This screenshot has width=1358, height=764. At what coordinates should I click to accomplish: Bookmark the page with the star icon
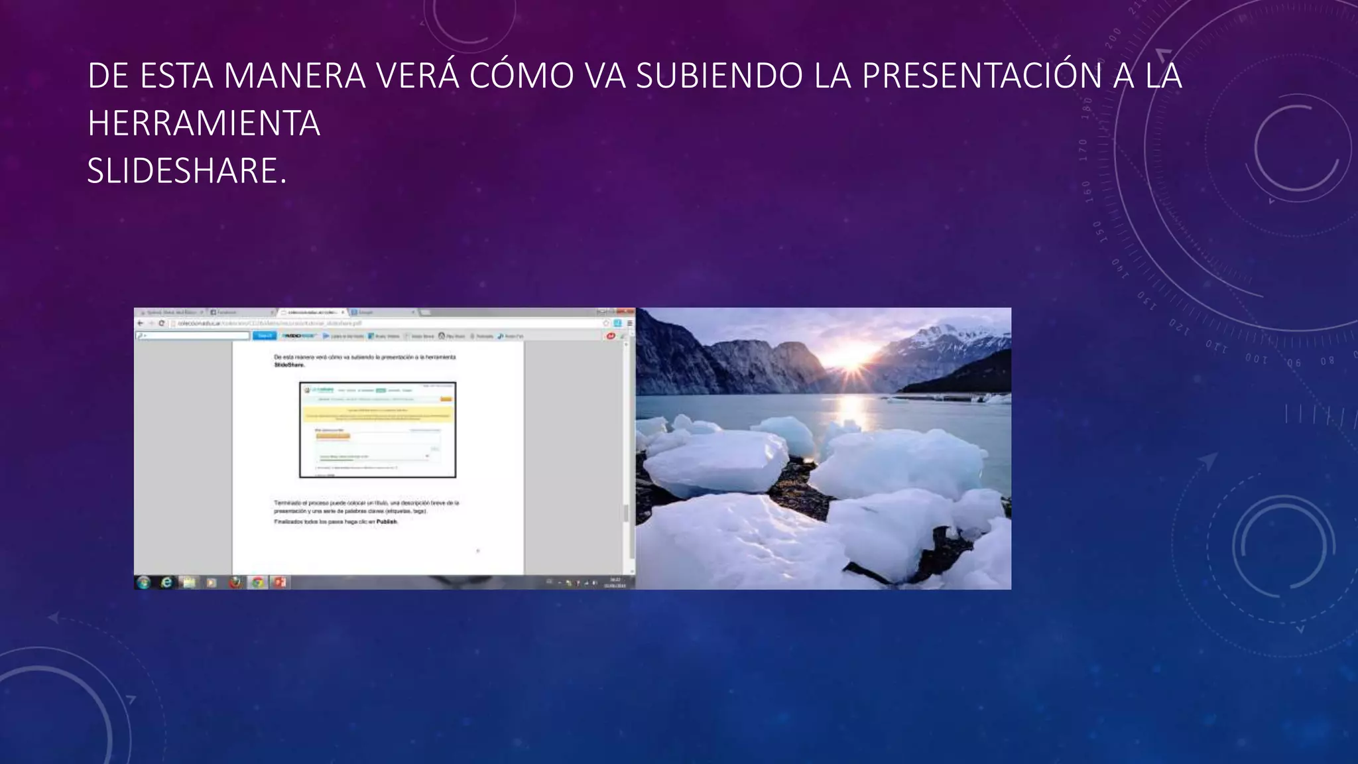[x=606, y=323]
